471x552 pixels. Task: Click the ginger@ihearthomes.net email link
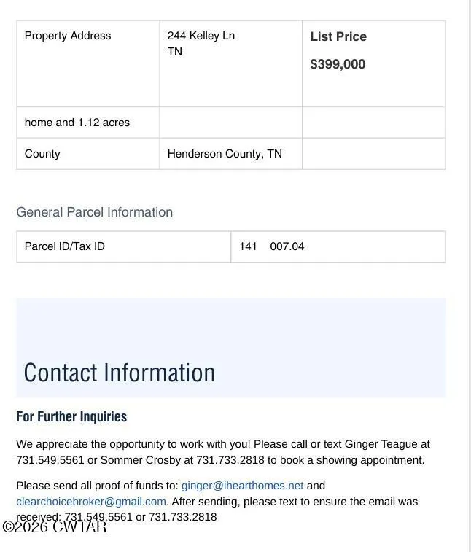tap(242, 486)
